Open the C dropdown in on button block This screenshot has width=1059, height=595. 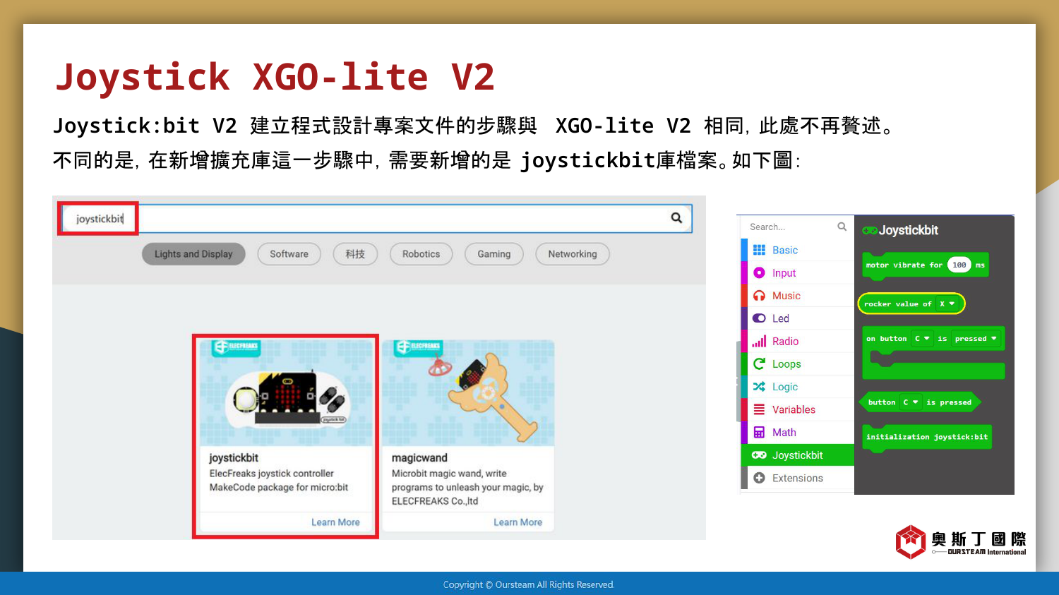pyautogui.click(x=922, y=339)
